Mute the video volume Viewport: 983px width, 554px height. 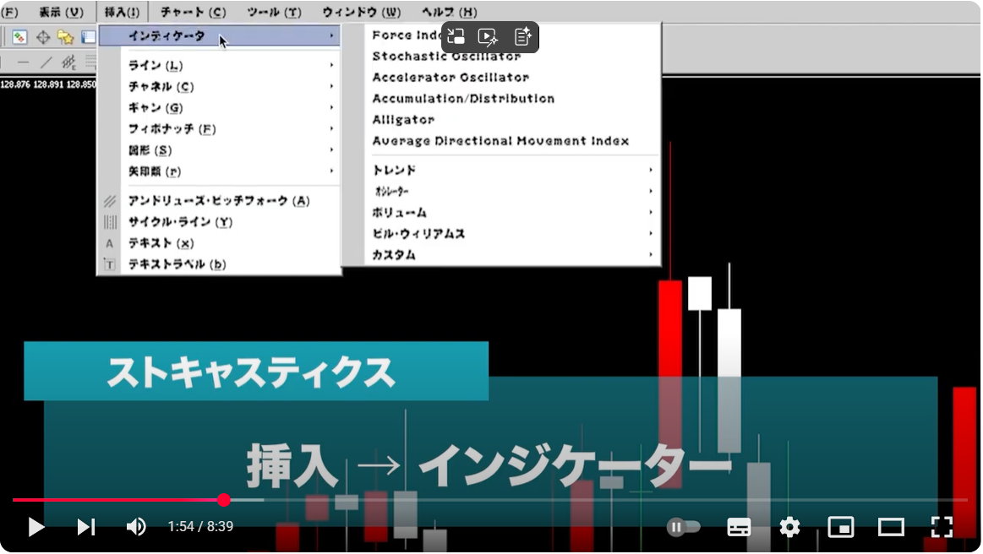coord(136,527)
